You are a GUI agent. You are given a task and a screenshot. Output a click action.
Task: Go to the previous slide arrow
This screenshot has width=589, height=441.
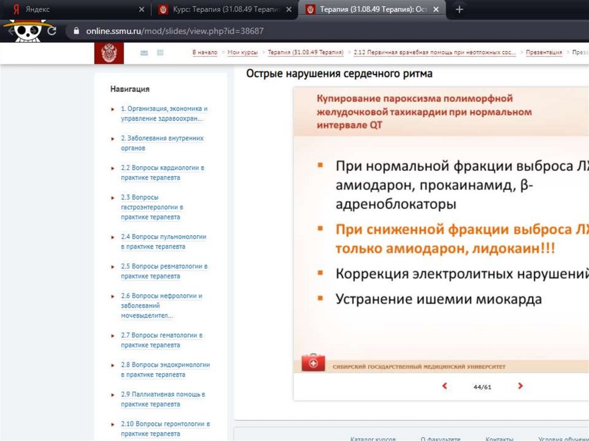coord(445,386)
